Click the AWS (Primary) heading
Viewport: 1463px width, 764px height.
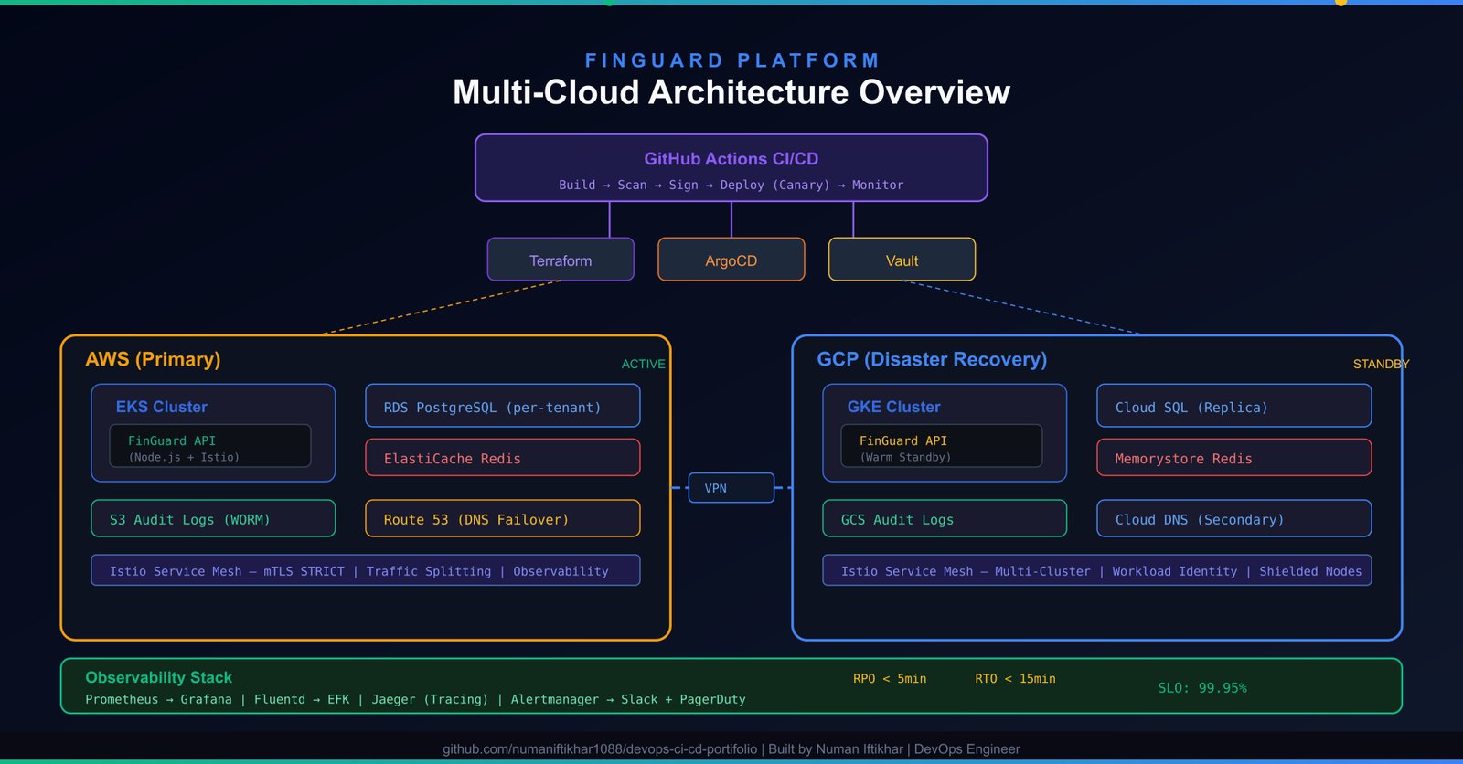pos(153,359)
